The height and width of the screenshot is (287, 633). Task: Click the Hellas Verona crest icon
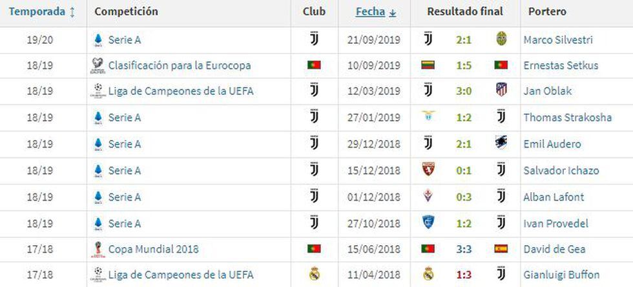click(501, 39)
